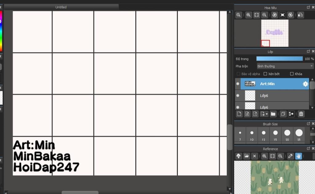Toggle visibility of the bottom Lớp6 layer
This screenshot has width=315, height=194.
pos(238,107)
